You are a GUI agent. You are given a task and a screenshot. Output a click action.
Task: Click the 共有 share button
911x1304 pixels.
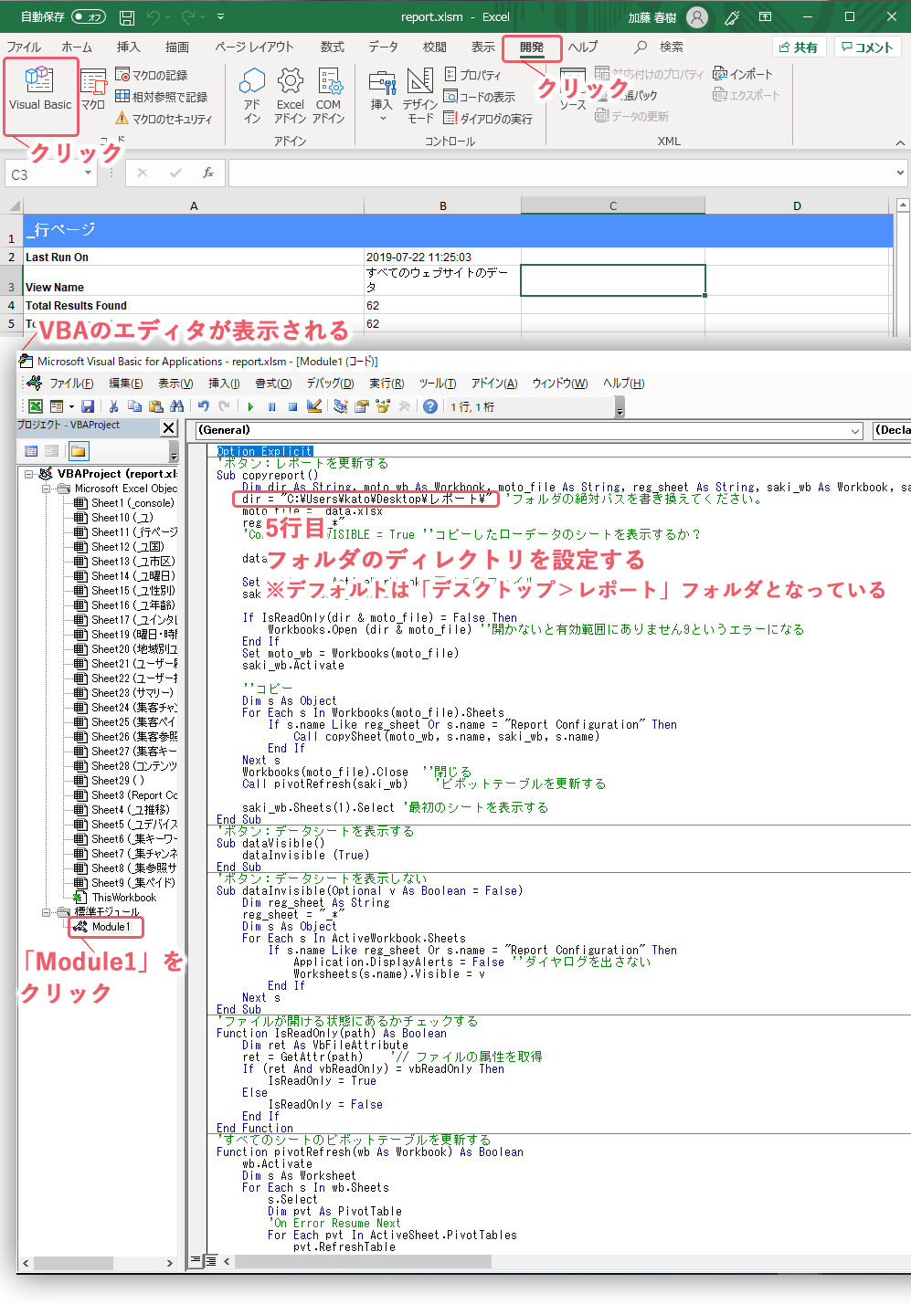[800, 47]
